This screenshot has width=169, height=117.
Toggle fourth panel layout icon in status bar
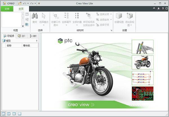(x=19, y=114)
